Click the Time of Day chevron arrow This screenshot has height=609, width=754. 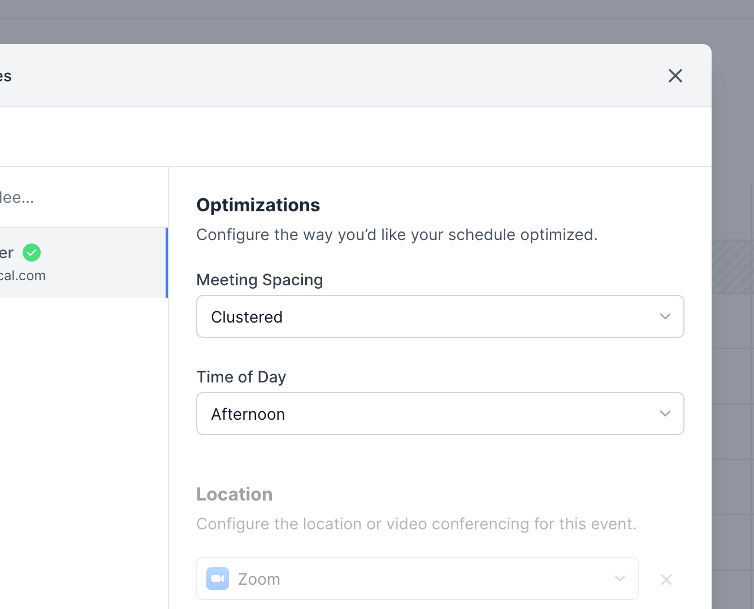[665, 414]
